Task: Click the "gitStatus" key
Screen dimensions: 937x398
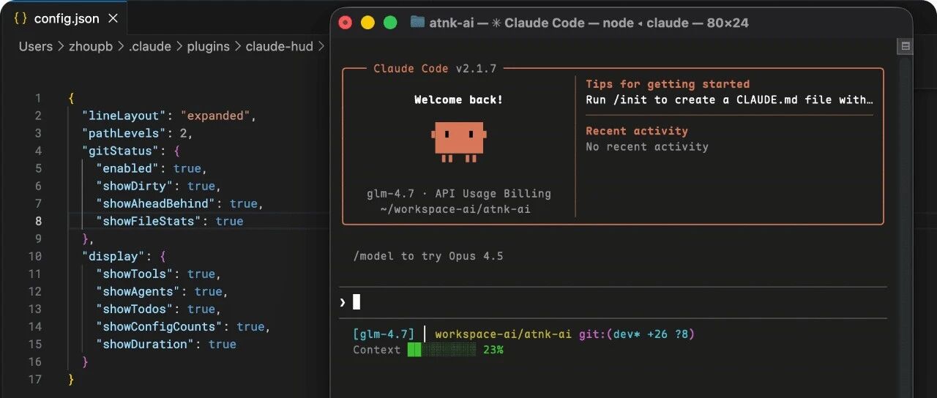Action: coord(120,151)
